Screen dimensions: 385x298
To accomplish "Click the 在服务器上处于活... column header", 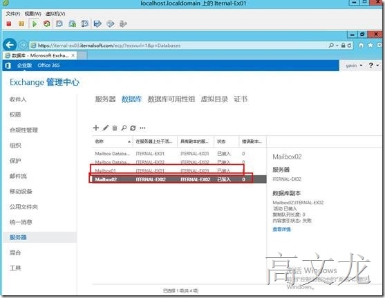I will 155,141.
